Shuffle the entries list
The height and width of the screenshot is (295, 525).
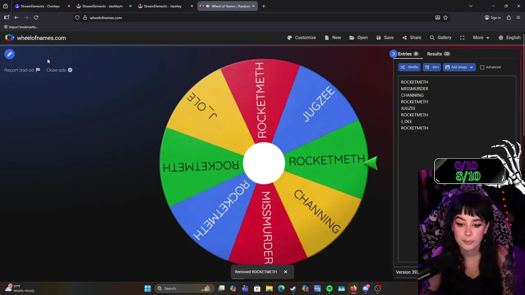409,67
